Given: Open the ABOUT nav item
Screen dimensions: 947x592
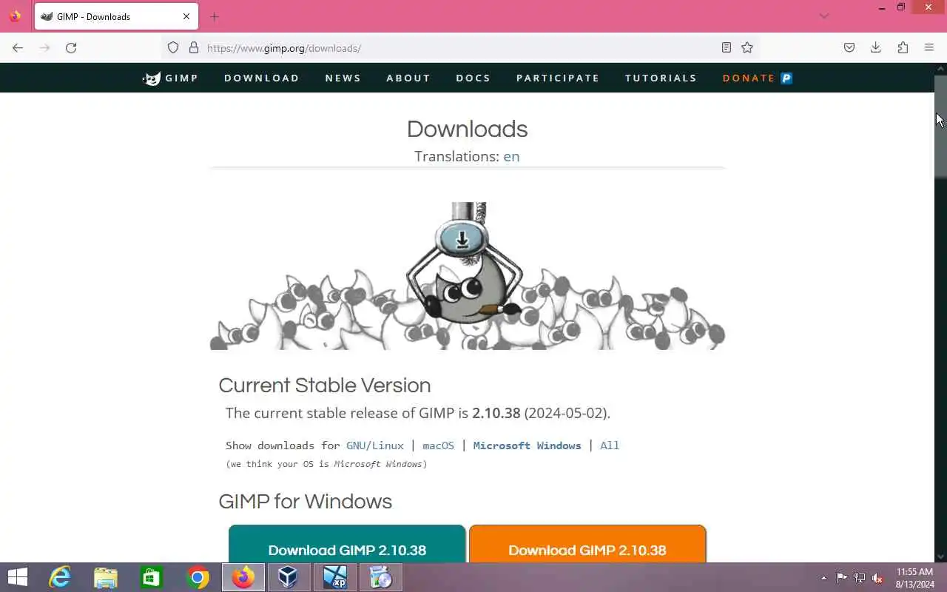Looking at the screenshot, I should click(x=408, y=78).
